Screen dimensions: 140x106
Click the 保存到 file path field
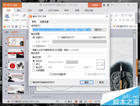click(x=62, y=30)
